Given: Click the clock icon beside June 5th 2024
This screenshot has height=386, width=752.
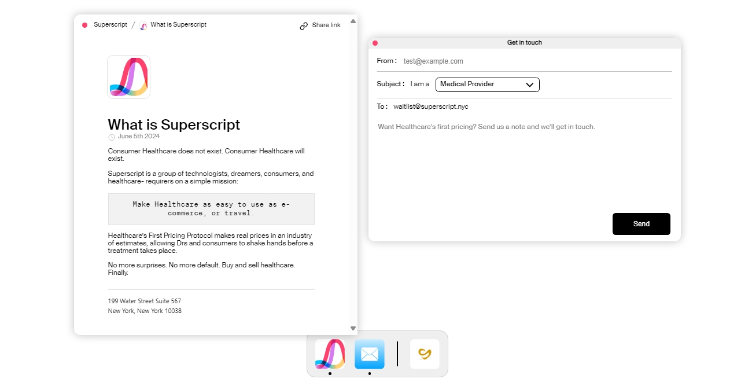Looking at the screenshot, I should click(x=112, y=137).
